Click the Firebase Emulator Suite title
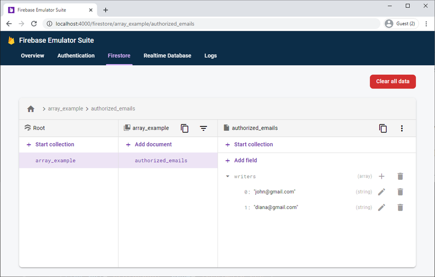The image size is (435, 277). coord(56,40)
